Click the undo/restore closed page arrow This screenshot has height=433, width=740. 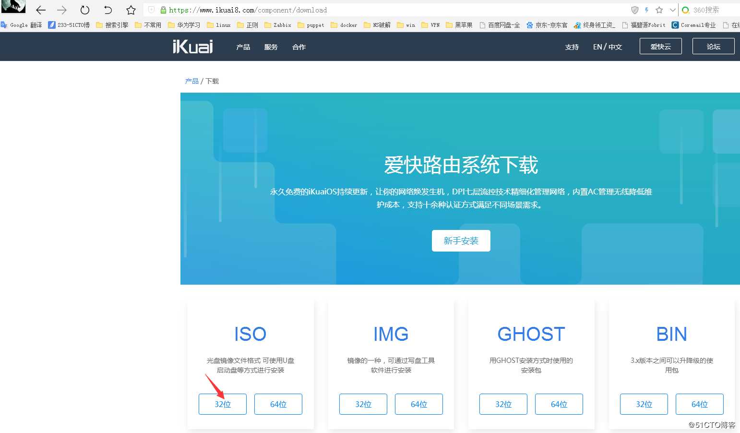click(x=108, y=10)
